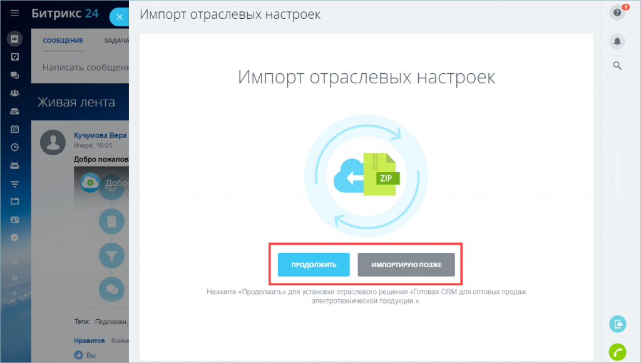Open Кучумова Вера profile link
Viewport: 641px width, 363px height.
tap(100, 135)
